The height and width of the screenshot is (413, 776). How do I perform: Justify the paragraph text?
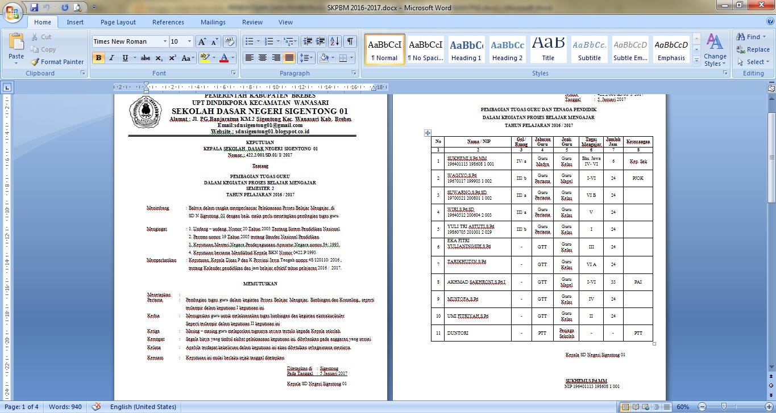pyautogui.click(x=289, y=58)
